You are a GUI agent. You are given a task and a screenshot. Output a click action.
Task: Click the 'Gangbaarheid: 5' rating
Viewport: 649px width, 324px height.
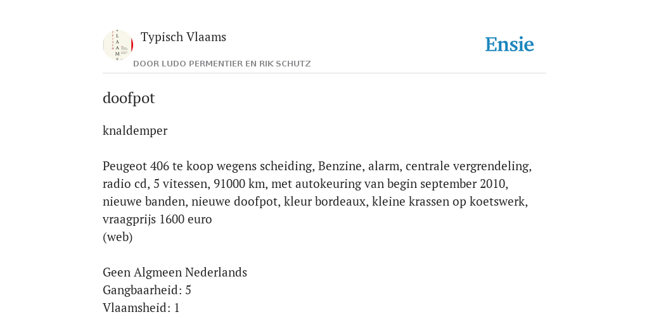coord(147,290)
